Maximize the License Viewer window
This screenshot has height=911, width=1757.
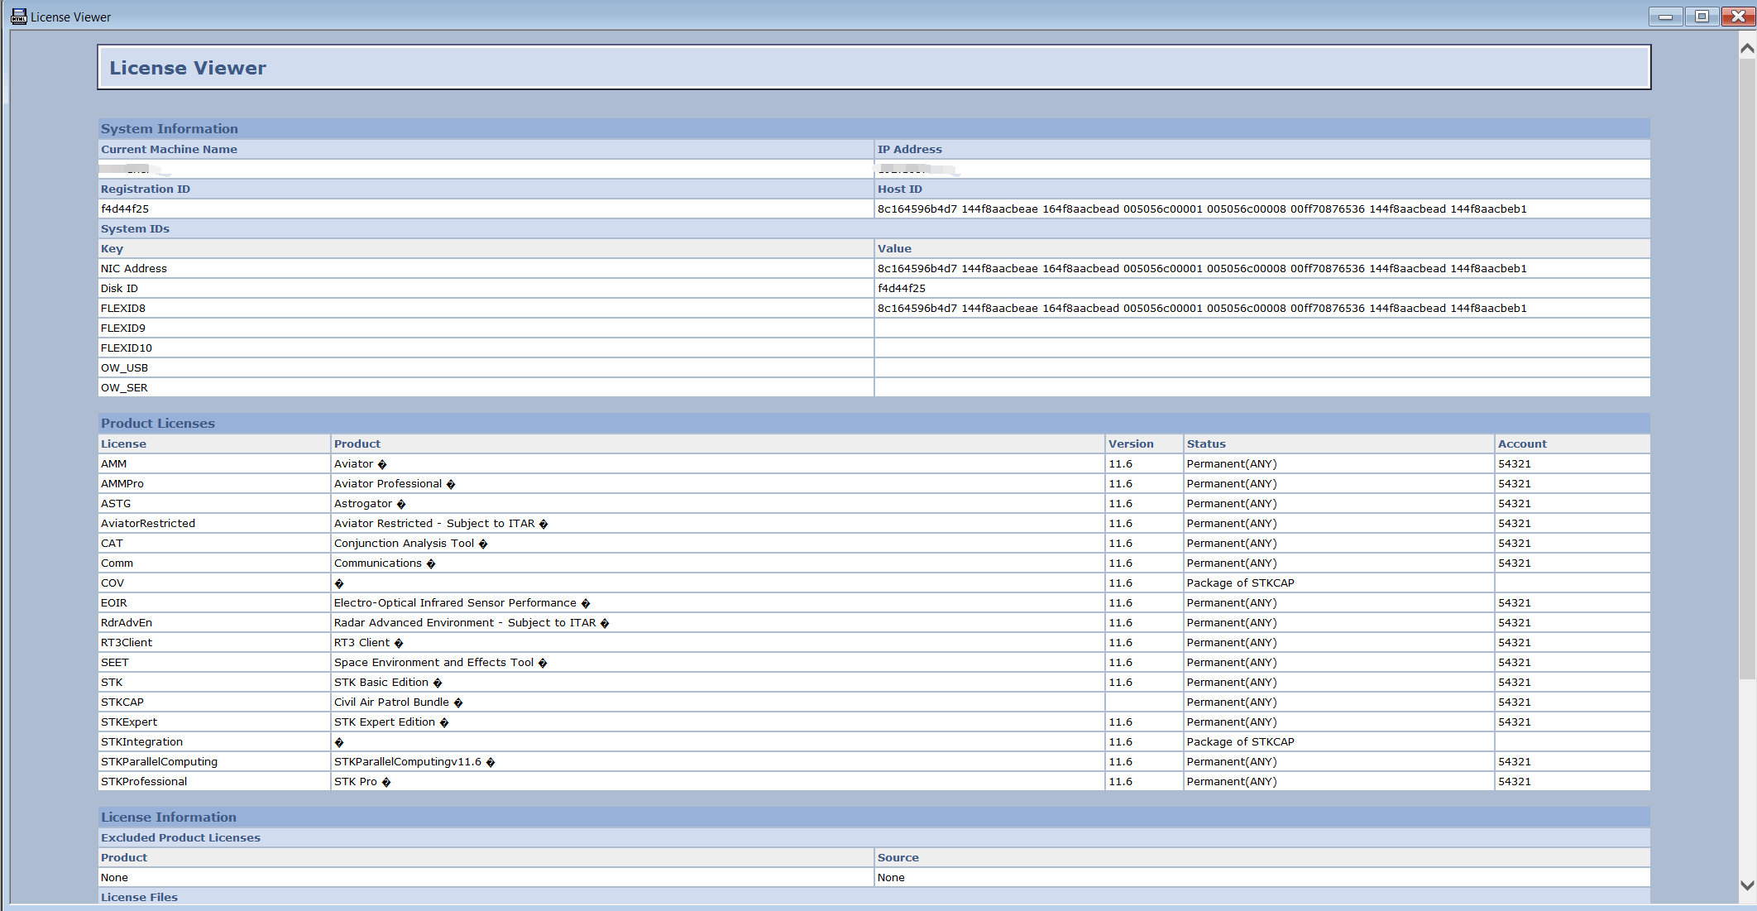1702,17
